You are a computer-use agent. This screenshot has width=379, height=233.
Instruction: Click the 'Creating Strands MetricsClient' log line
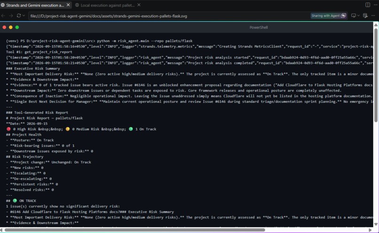click(189, 47)
